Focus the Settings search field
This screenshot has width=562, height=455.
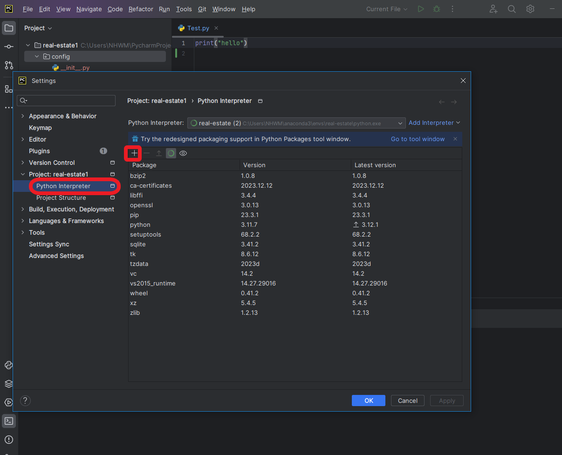tap(66, 101)
